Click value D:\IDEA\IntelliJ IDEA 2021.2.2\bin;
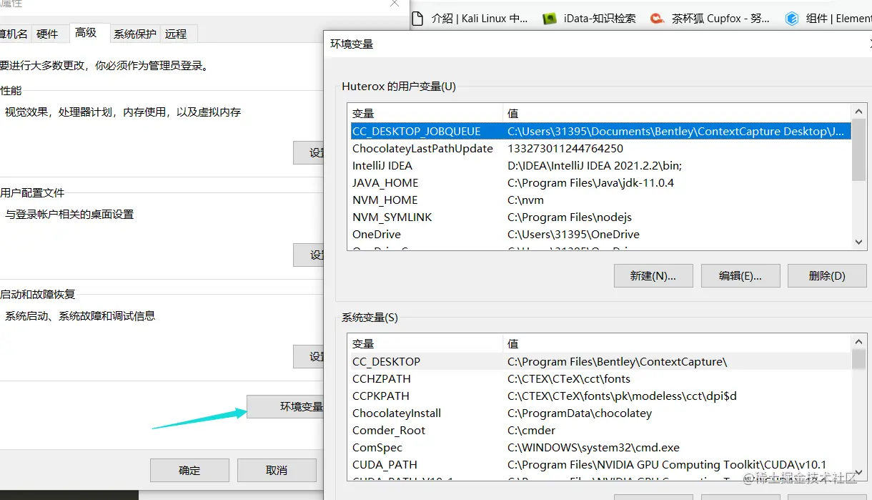 [595, 165]
